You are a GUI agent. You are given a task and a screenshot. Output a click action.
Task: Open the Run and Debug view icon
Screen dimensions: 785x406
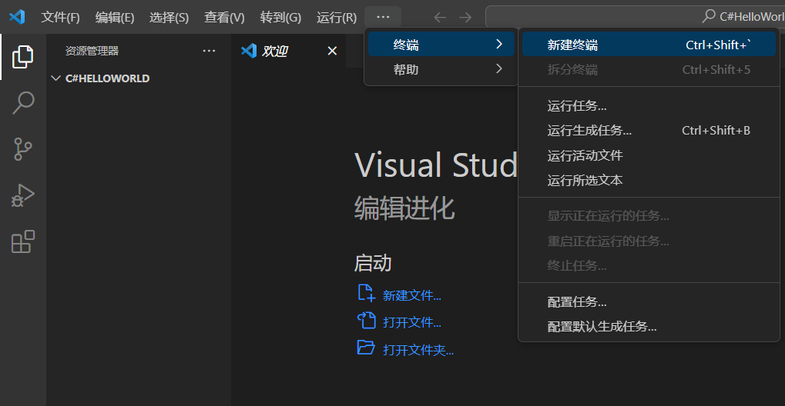(x=23, y=195)
